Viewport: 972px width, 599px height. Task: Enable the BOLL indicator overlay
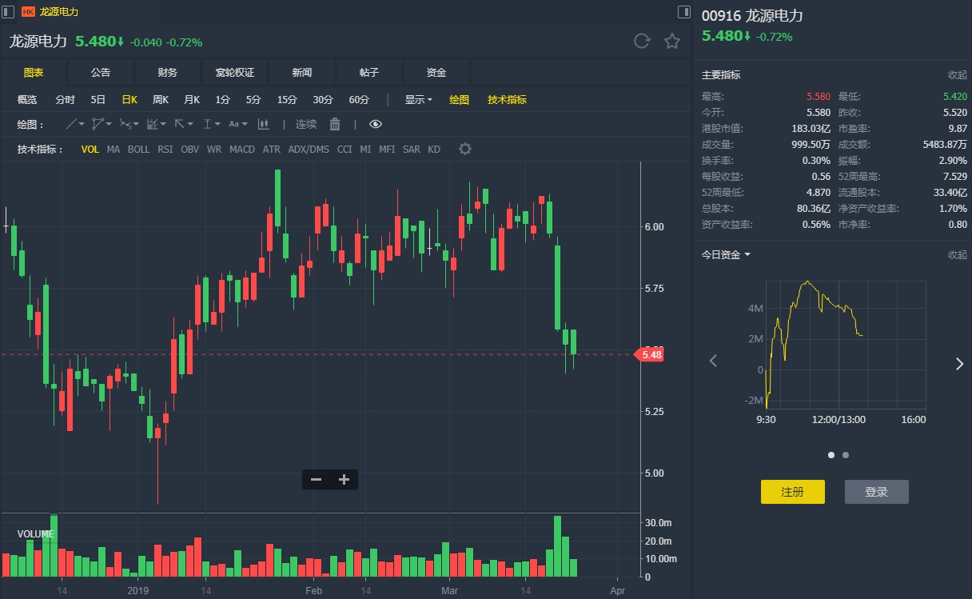(x=138, y=150)
